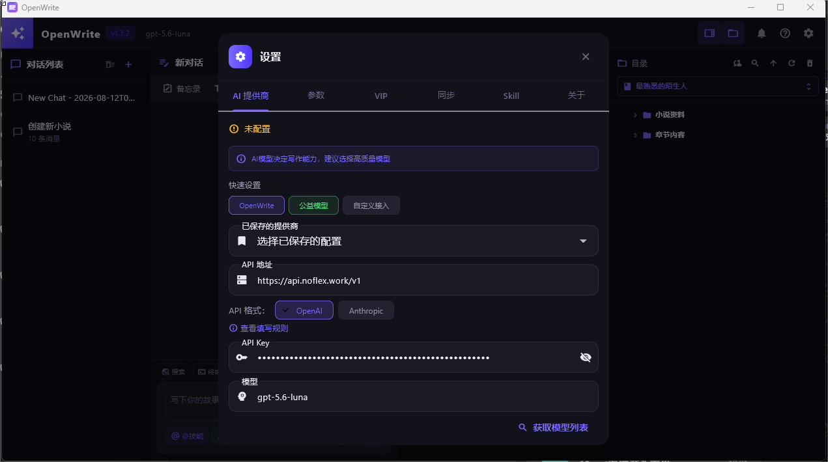Select the AI 提供商 tab
Viewport: 828px width, 462px height.
click(251, 96)
